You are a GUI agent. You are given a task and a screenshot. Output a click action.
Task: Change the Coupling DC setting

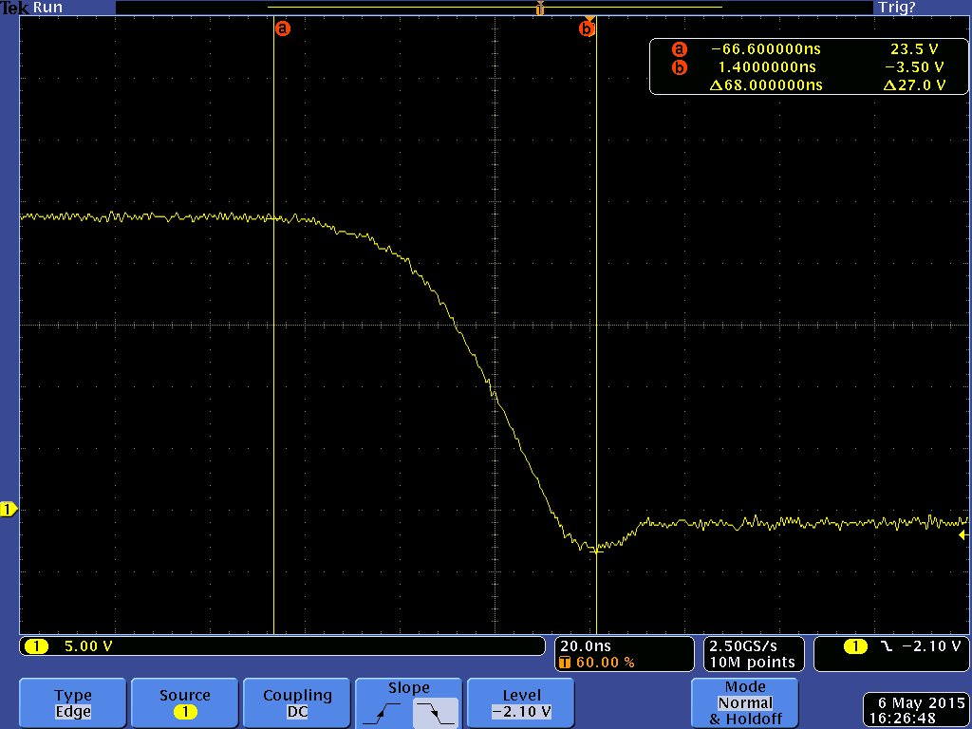tap(297, 703)
